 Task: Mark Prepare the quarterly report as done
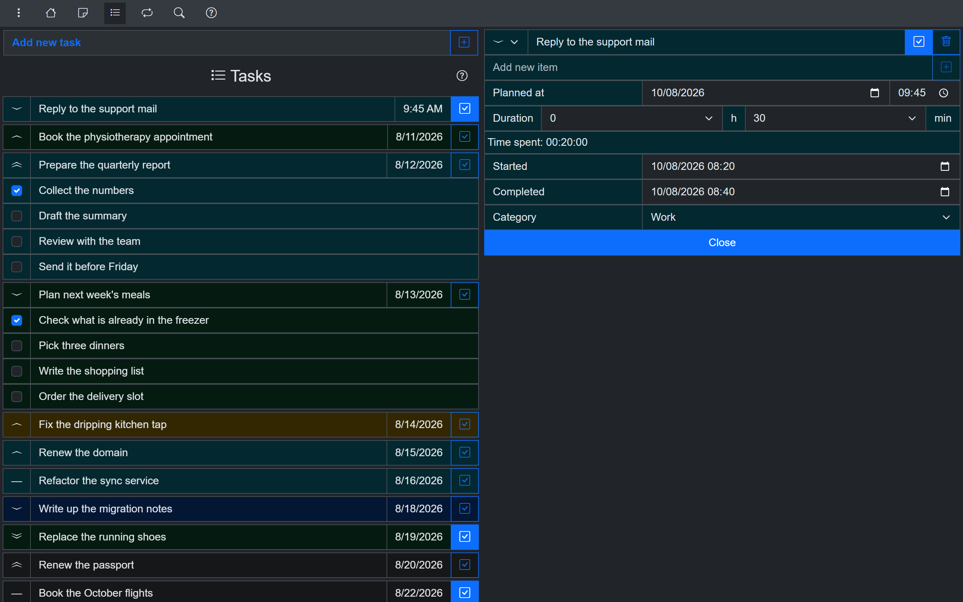click(464, 165)
